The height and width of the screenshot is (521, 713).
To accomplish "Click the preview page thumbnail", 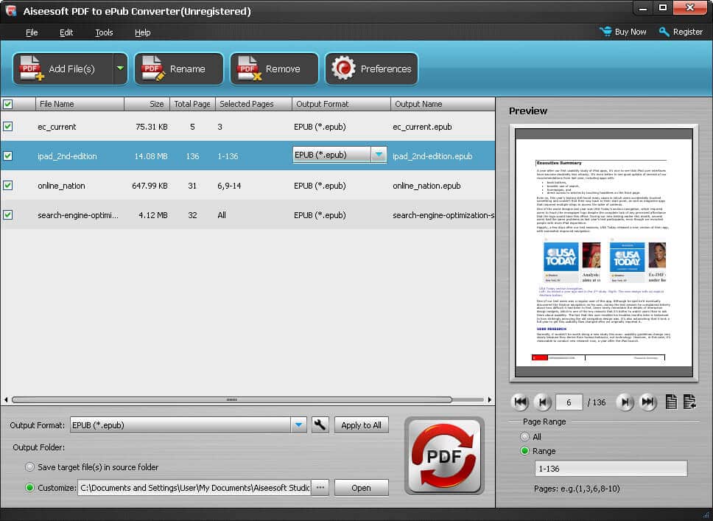I will pyautogui.click(x=603, y=253).
